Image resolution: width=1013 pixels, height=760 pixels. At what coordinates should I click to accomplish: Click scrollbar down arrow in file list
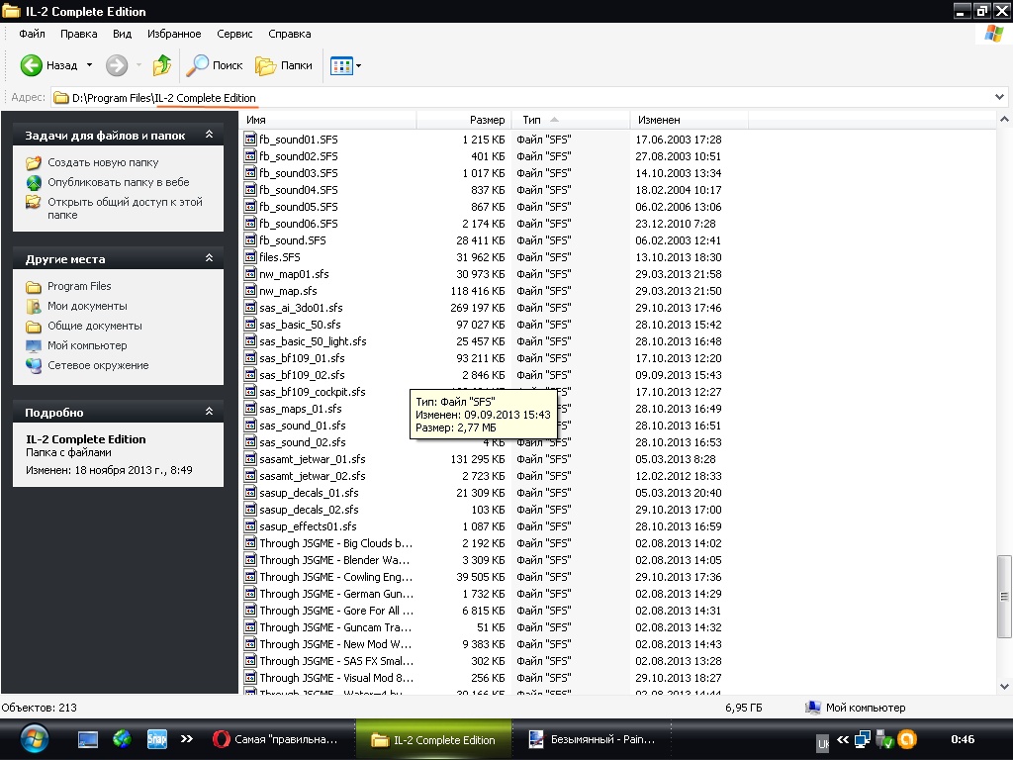click(x=1004, y=687)
